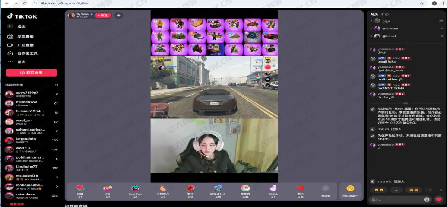Open top viewer مروان's profile
Screen dimensions: 447x207
point(406,21)
